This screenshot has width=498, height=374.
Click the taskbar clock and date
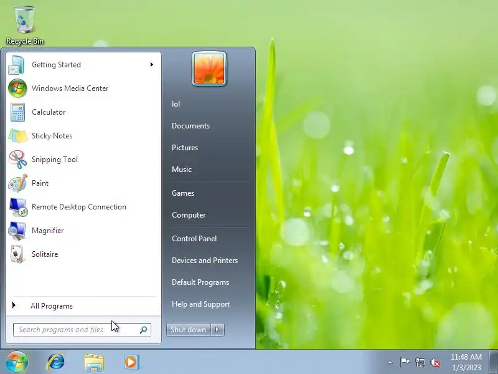(x=466, y=362)
